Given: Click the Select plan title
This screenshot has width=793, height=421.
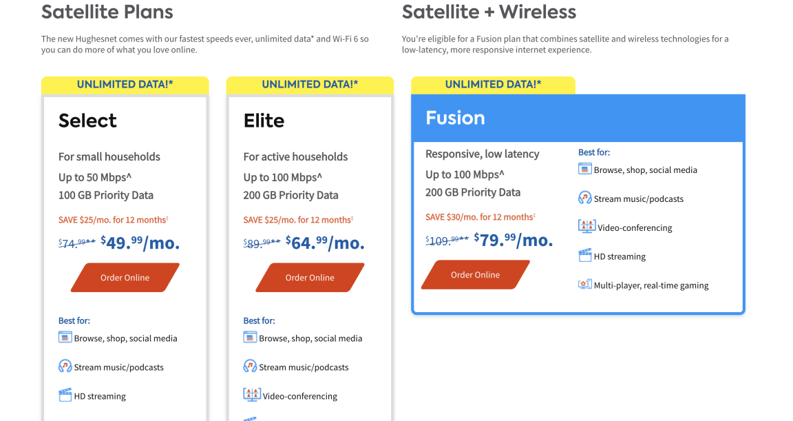Looking at the screenshot, I should (x=87, y=121).
